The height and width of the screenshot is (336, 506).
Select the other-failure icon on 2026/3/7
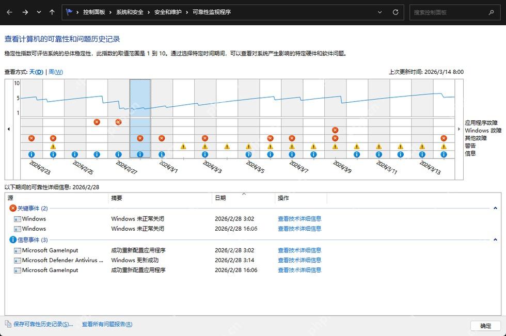click(292, 138)
